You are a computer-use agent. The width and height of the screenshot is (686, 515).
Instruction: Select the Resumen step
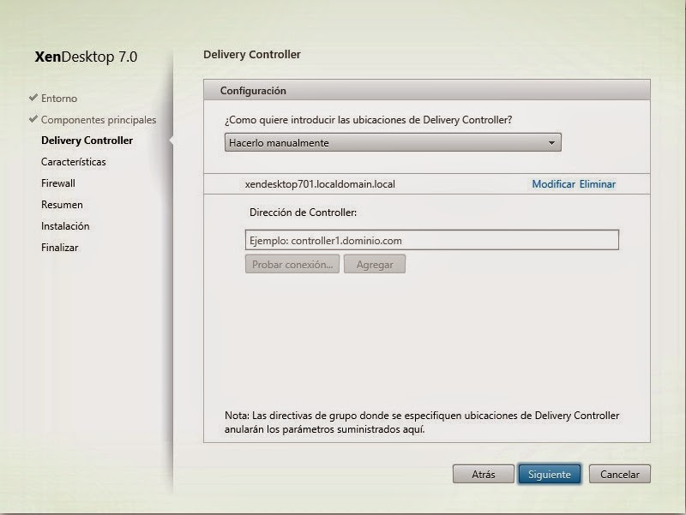click(62, 205)
